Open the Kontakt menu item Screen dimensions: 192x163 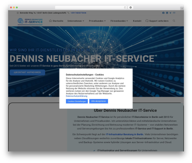[137, 21]
